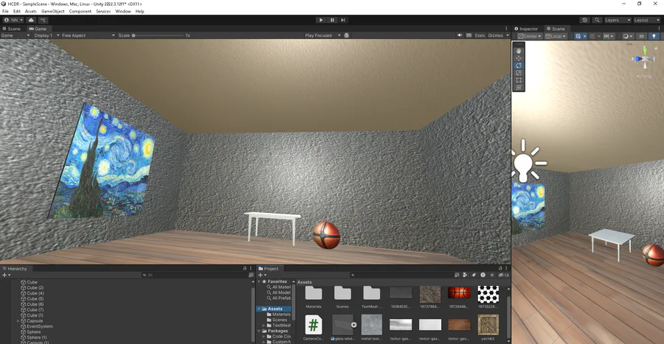Click the Project search by label icon
Viewport: 664px width, 344px height.
(474, 275)
